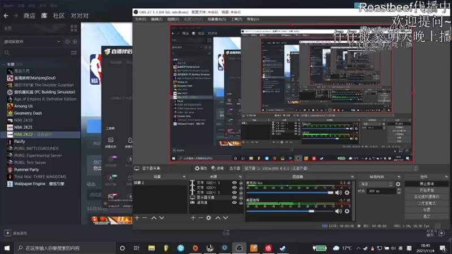Toggle 工作室模式 studio mode
The width and height of the screenshot is (452, 254).
[x=427, y=203]
